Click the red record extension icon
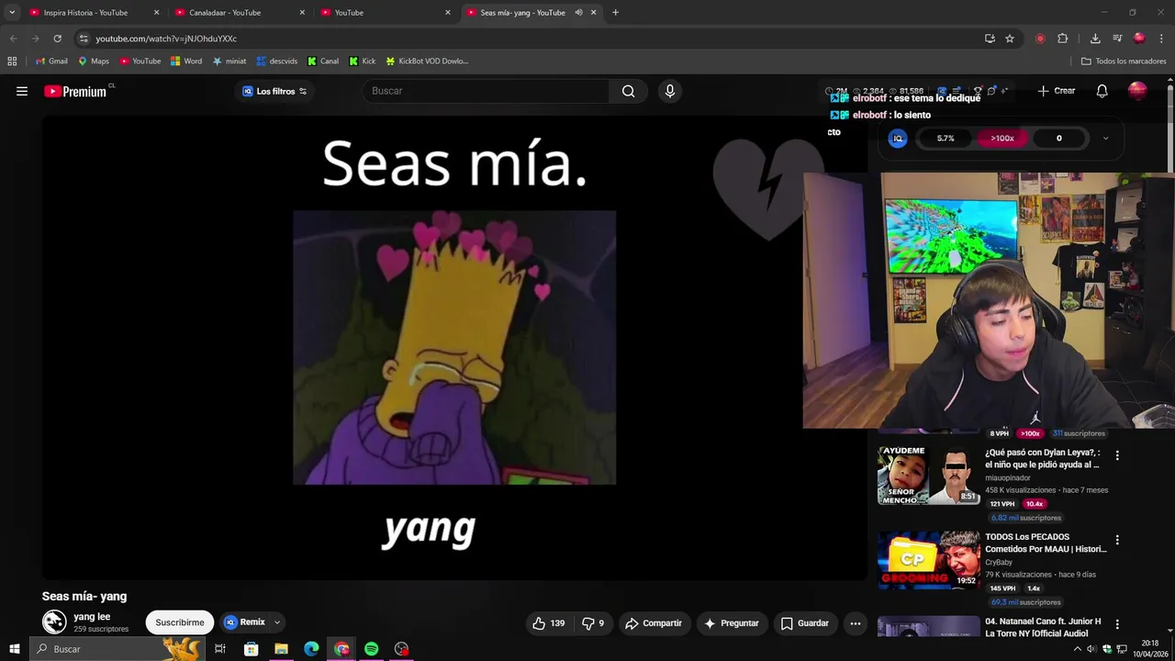Image resolution: width=1175 pixels, height=661 pixels. [x=1040, y=39]
